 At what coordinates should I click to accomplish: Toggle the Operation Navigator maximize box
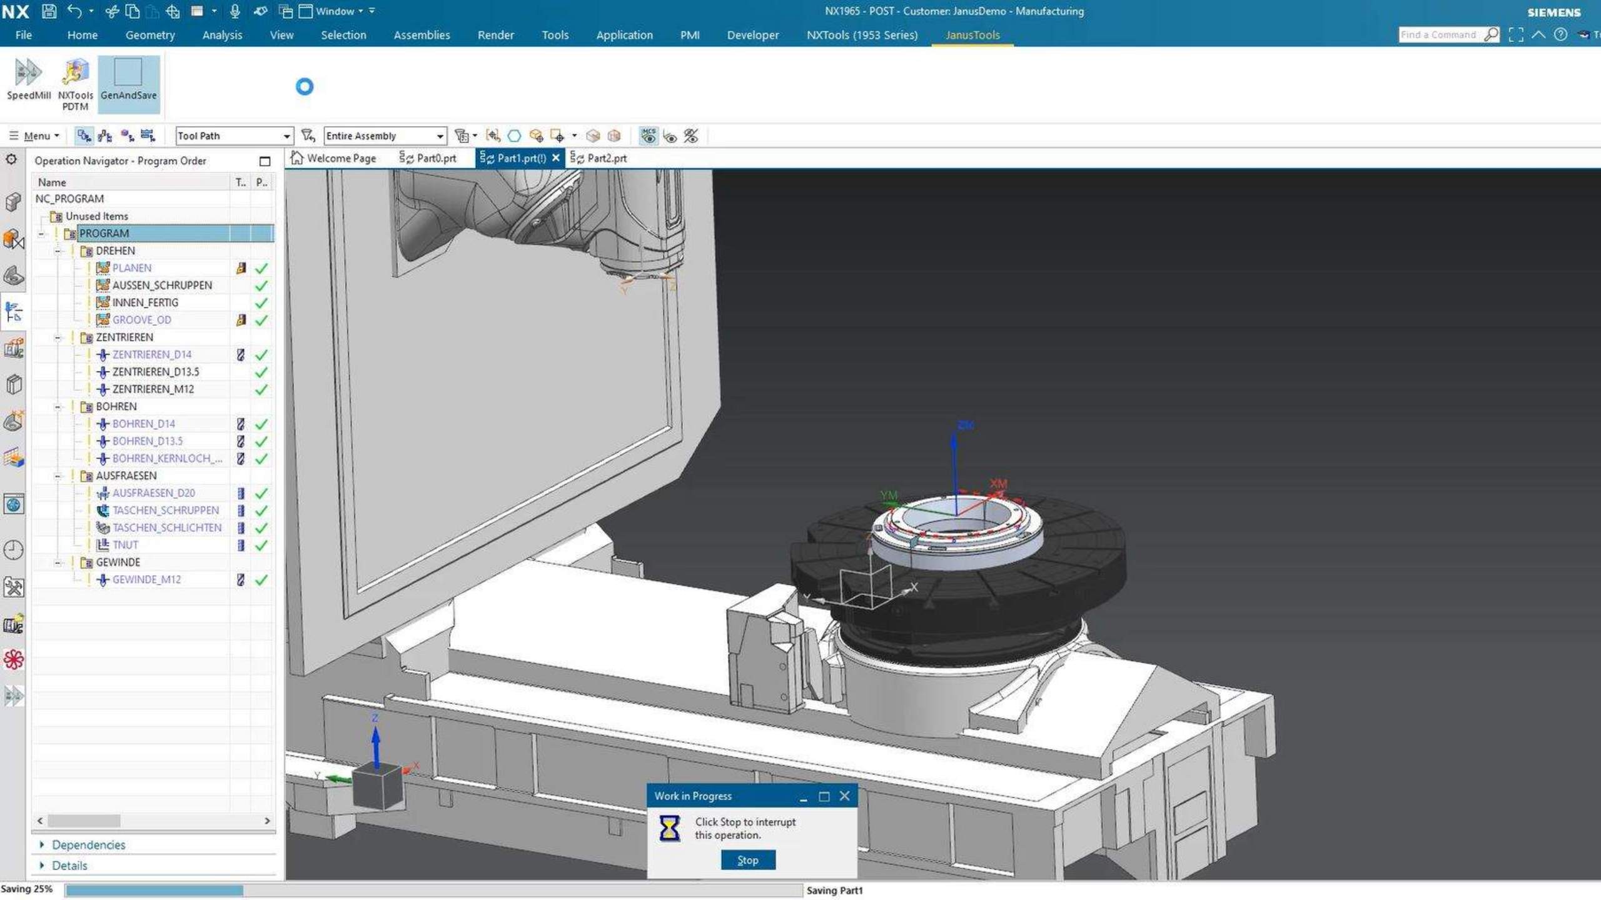(265, 161)
